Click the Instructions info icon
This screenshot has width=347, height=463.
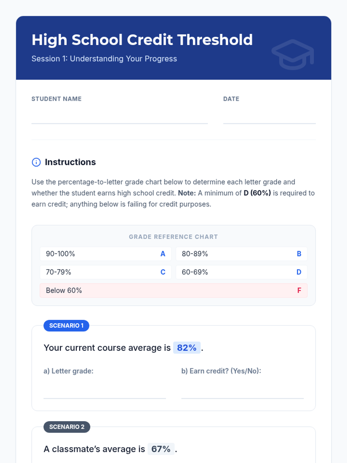click(x=36, y=162)
